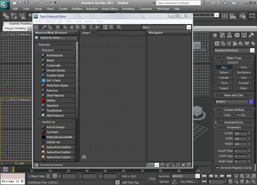
Task: Click the Select and Link chain icon
Action: click(6, 16)
